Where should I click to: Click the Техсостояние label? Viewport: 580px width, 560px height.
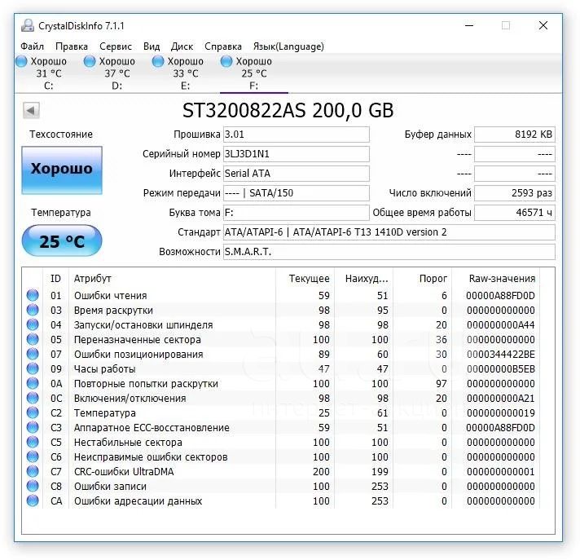(x=61, y=134)
